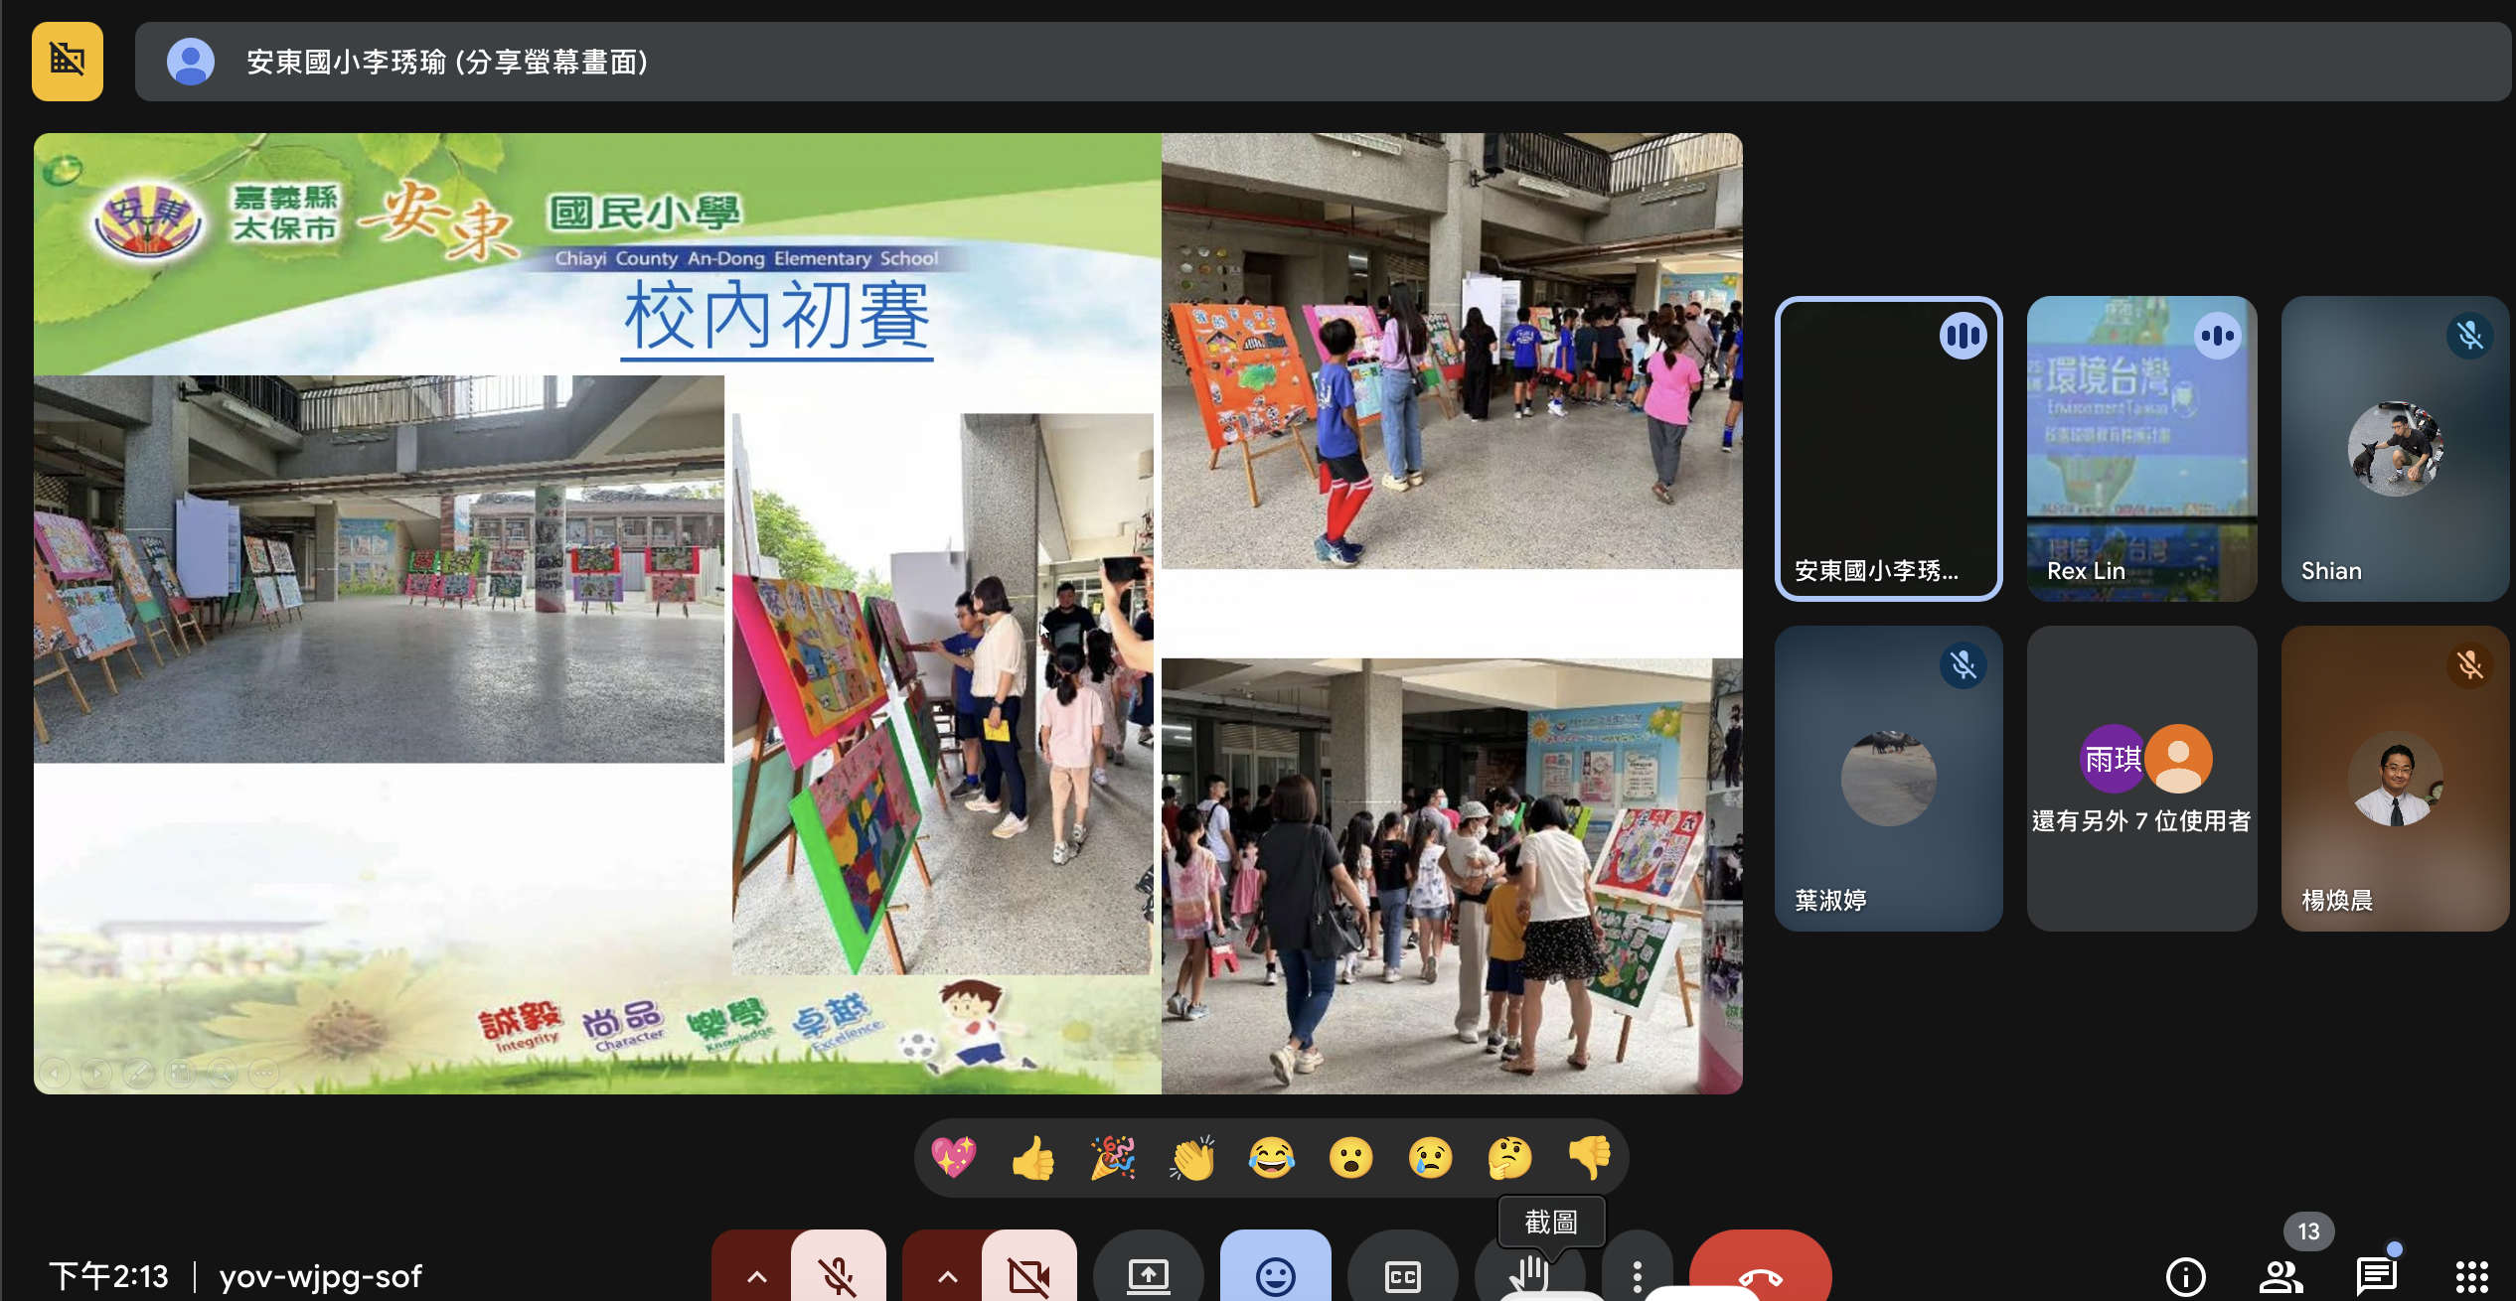Click tile showing 7 other users

pyautogui.click(x=2141, y=778)
